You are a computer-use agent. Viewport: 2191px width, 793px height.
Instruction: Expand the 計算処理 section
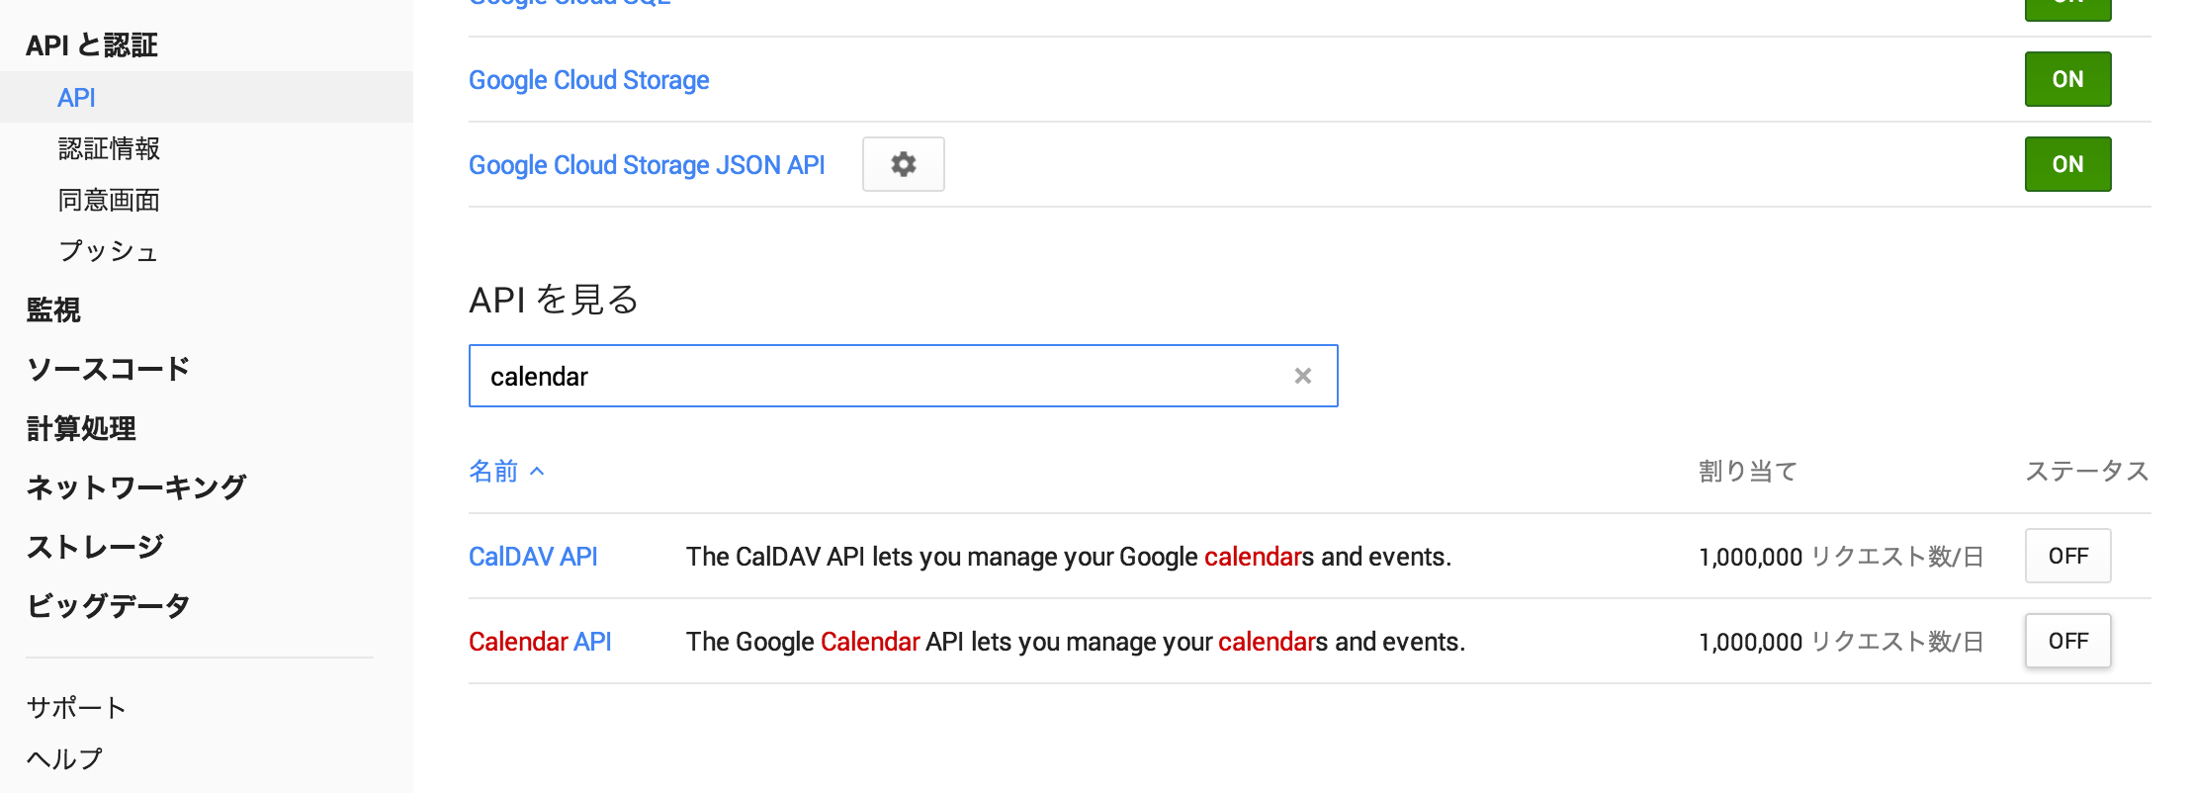pos(81,428)
